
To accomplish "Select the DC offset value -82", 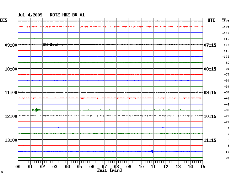I will 227,63.
